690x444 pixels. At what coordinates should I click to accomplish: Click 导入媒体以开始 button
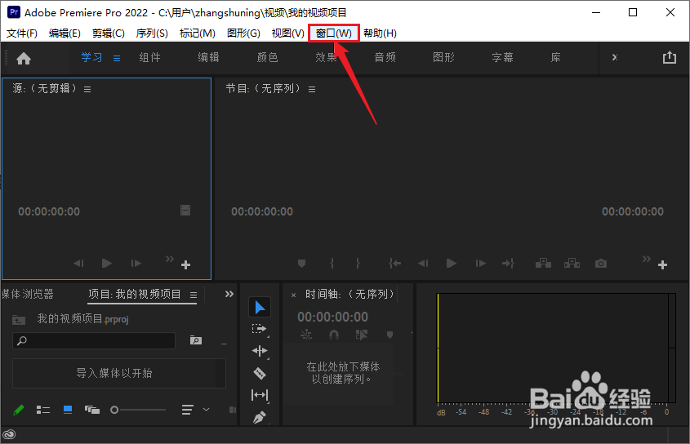pyautogui.click(x=119, y=373)
